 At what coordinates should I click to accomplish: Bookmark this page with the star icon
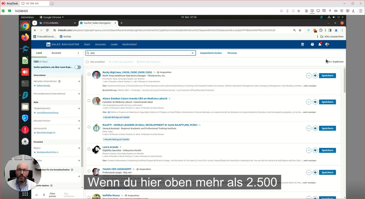click(300, 30)
